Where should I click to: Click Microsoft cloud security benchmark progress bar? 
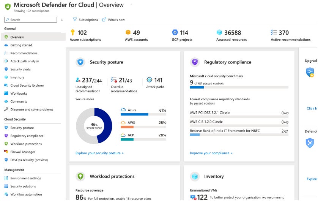pos(239,87)
